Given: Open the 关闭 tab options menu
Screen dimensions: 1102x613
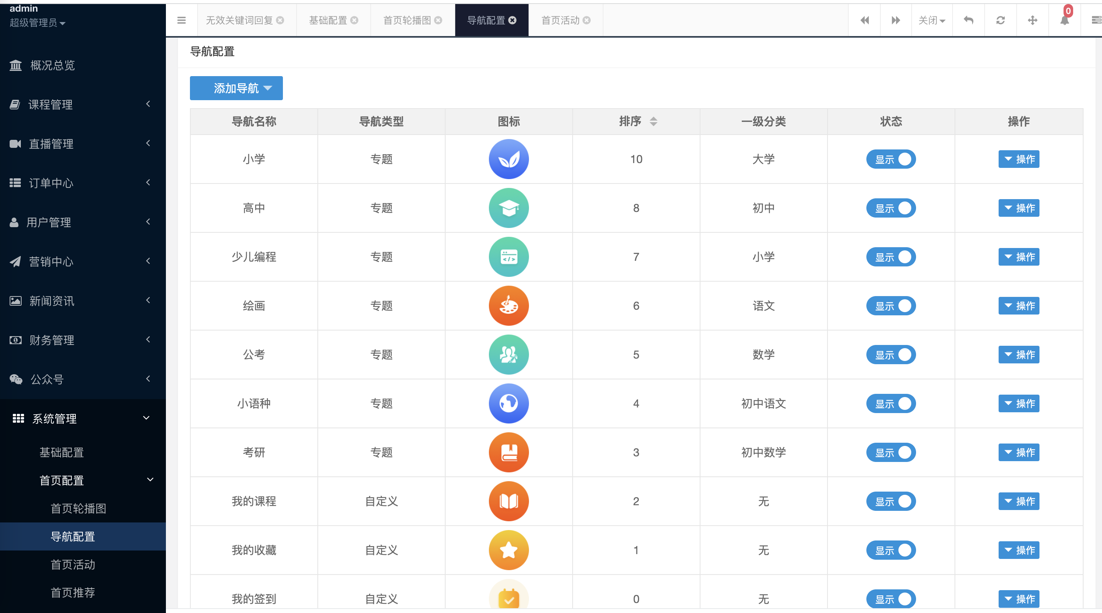Looking at the screenshot, I should [931, 20].
